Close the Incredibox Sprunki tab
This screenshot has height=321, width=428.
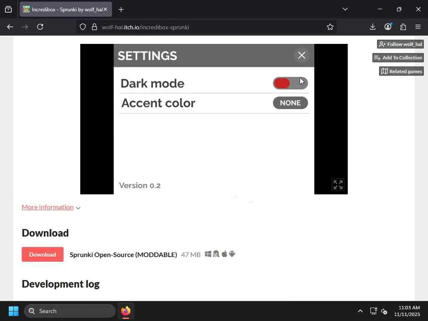105,9
